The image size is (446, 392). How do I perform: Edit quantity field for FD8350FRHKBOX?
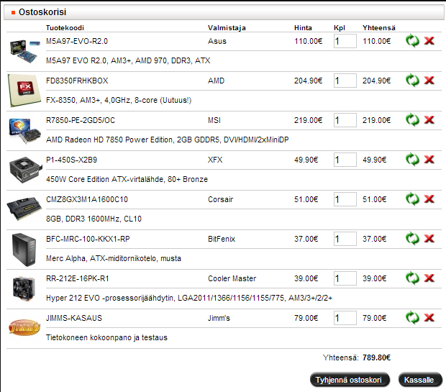pyautogui.click(x=345, y=81)
